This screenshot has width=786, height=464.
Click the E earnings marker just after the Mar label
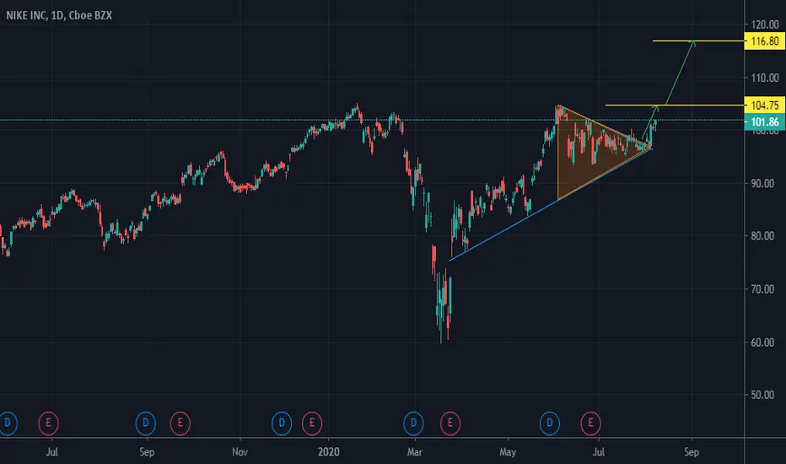click(x=450, y=424)
